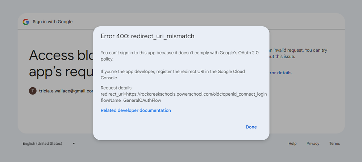Click the Request details label
The image size is (362, 162).
point(117,88)
